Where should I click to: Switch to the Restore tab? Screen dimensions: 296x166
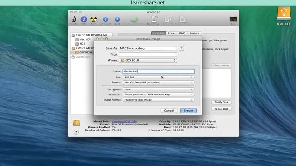(195, 33)
